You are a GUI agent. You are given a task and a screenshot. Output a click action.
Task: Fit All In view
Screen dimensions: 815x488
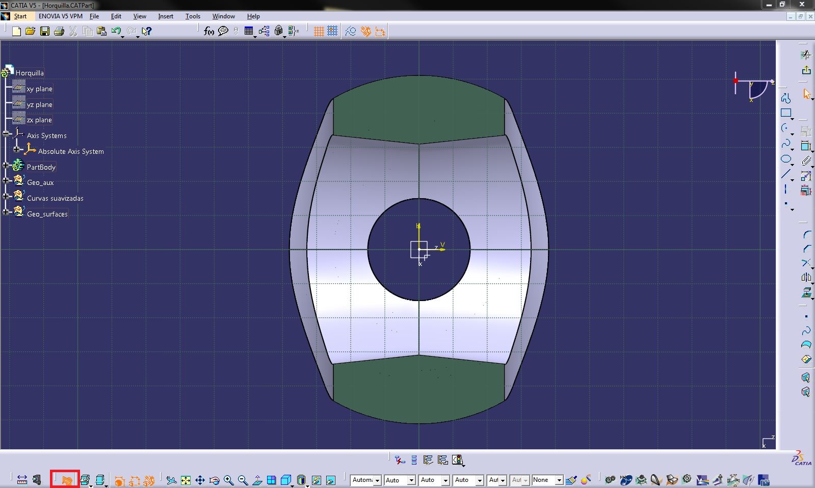tap(186, 480)
